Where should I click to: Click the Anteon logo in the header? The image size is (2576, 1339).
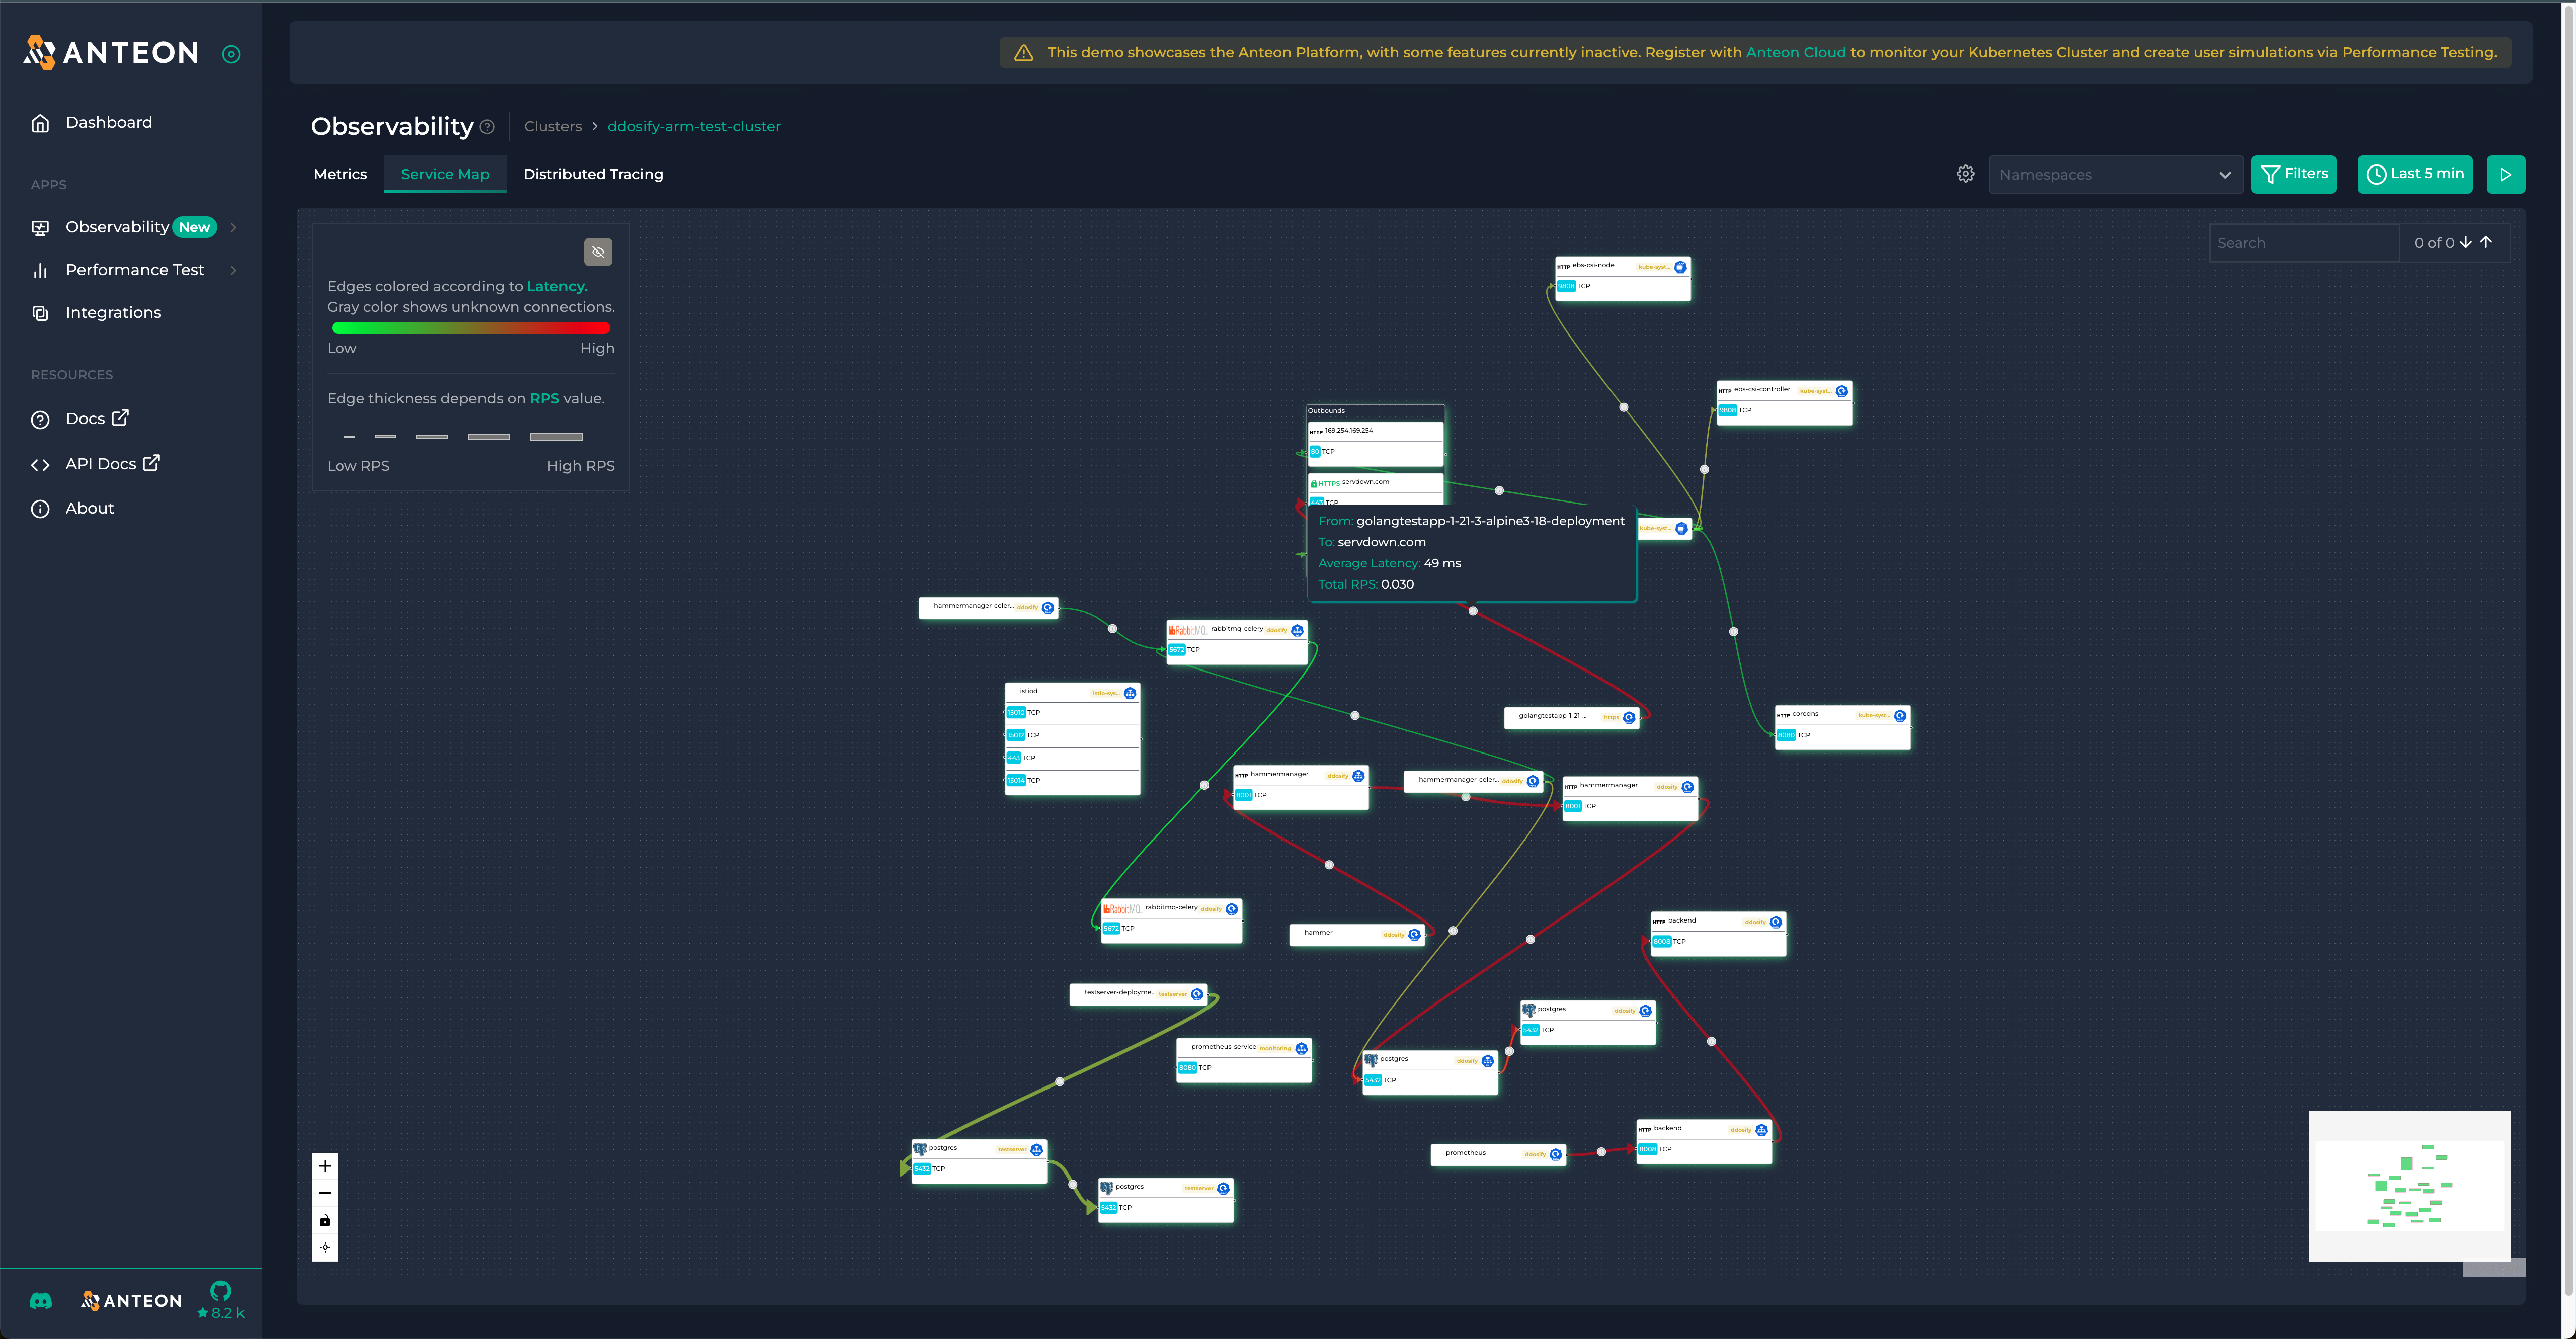point(111,52)
